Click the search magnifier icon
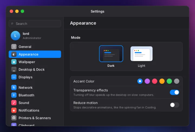The height and width of the screenshot is (132, 195). (12, 24)
